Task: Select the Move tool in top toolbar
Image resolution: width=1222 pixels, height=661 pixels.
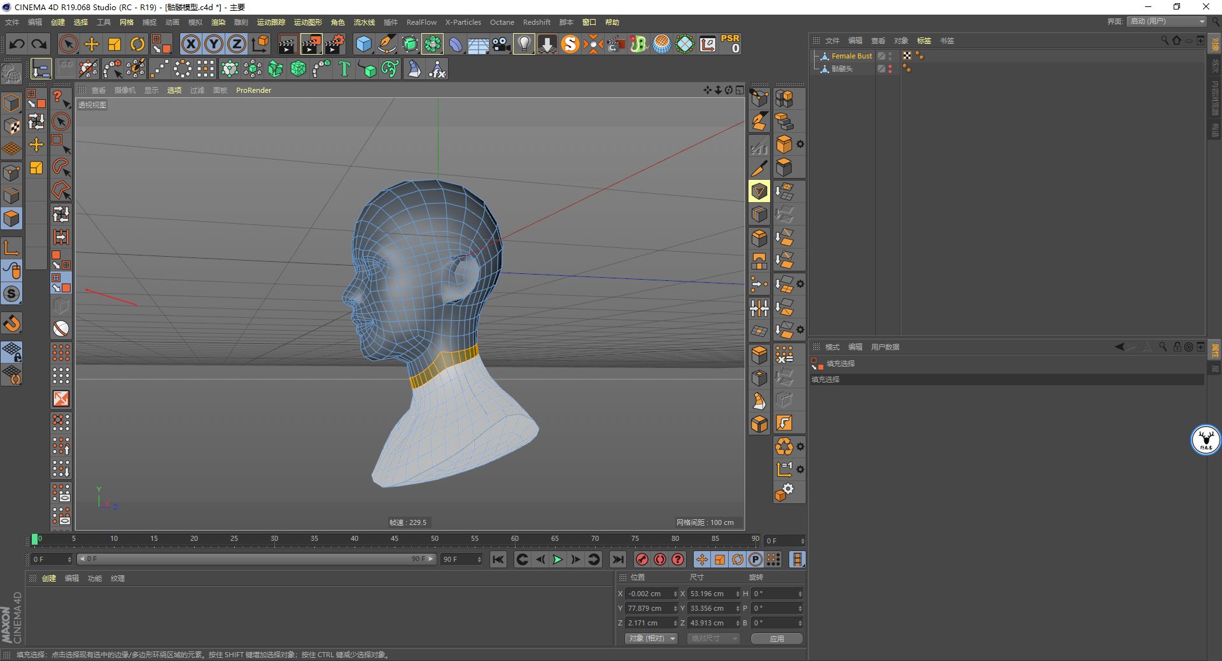Action: 92,44
